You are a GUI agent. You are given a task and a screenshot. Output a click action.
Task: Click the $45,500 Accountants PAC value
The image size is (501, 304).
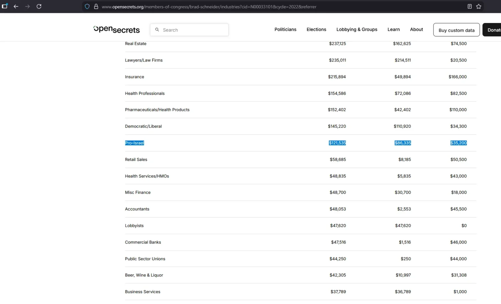pos(459,209)
